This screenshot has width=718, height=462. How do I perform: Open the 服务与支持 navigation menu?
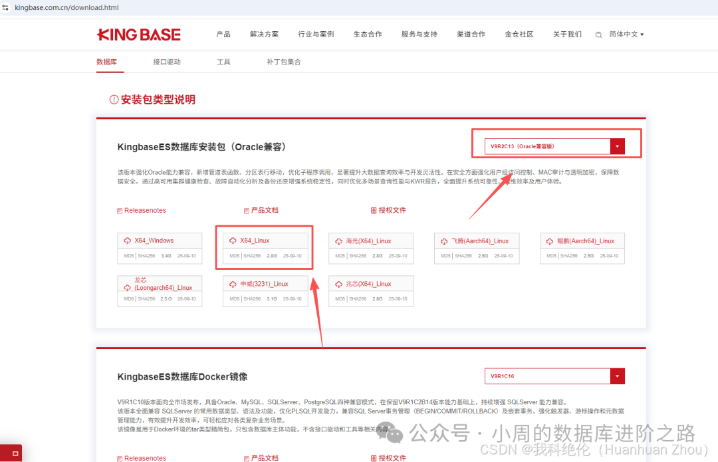coord(419,35)
